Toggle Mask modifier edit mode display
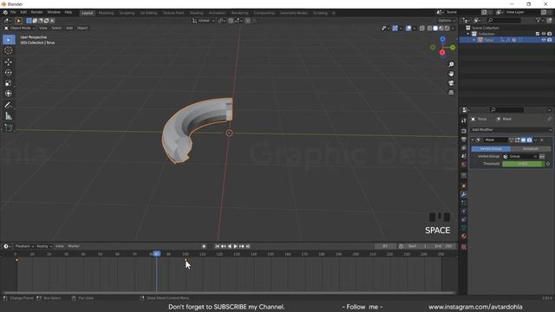 coord(517,140)
